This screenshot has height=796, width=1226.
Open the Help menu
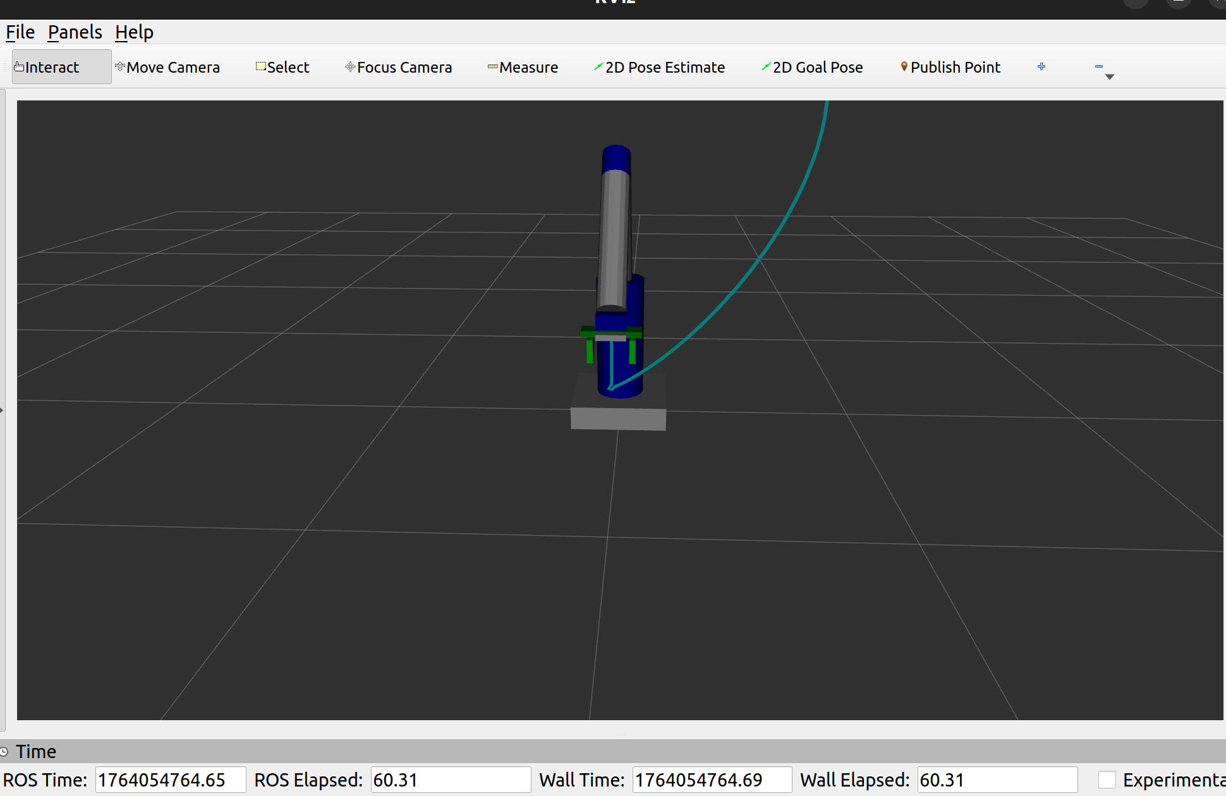tap(134, 32)
